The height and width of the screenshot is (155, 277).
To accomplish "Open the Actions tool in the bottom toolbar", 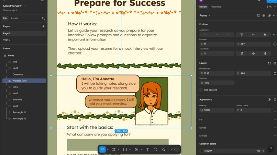I will point(163,150).
